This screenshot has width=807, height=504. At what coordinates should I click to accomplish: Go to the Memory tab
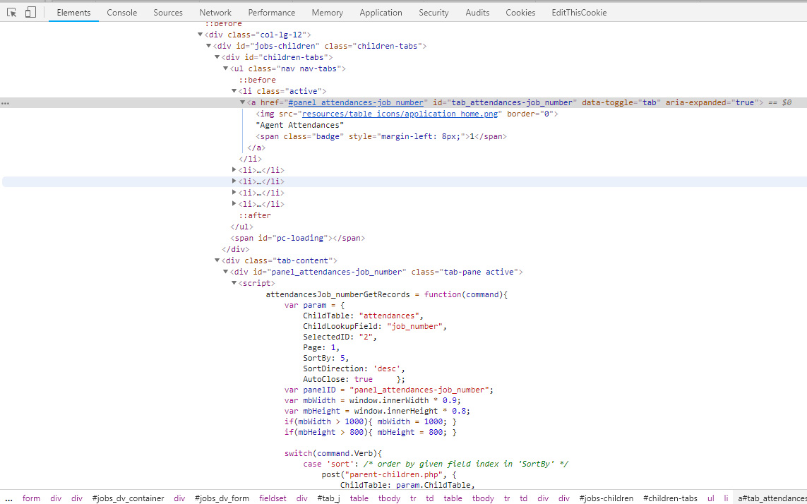click(328, 13)
